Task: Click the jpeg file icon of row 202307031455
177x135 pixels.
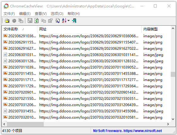Action: 5,111
